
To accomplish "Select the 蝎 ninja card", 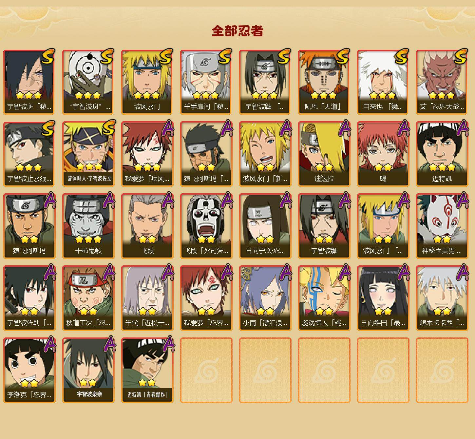I will coord(383,154).
